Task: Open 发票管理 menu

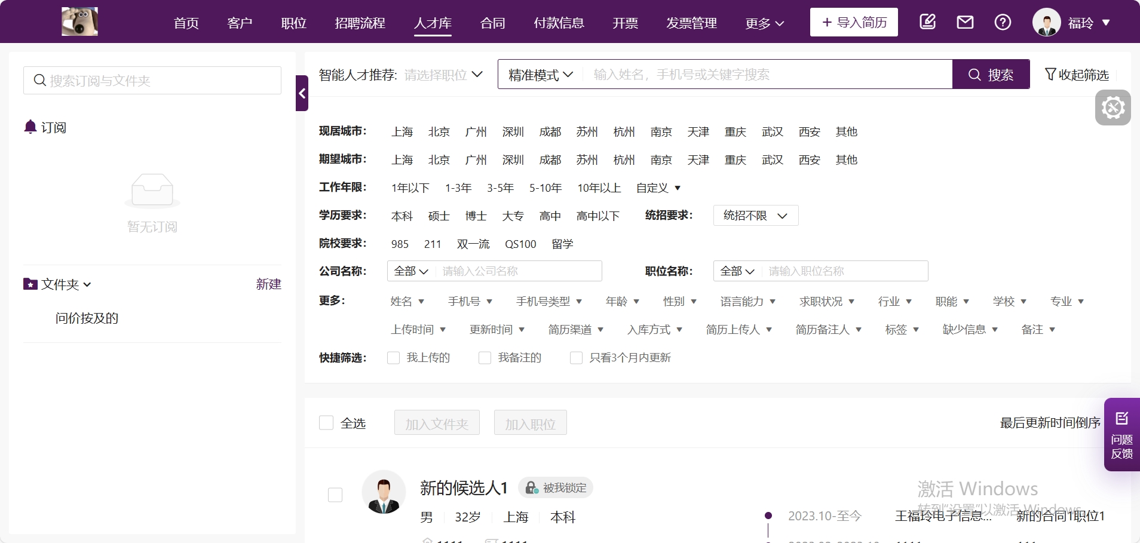Action: click(x=691, y=23)
